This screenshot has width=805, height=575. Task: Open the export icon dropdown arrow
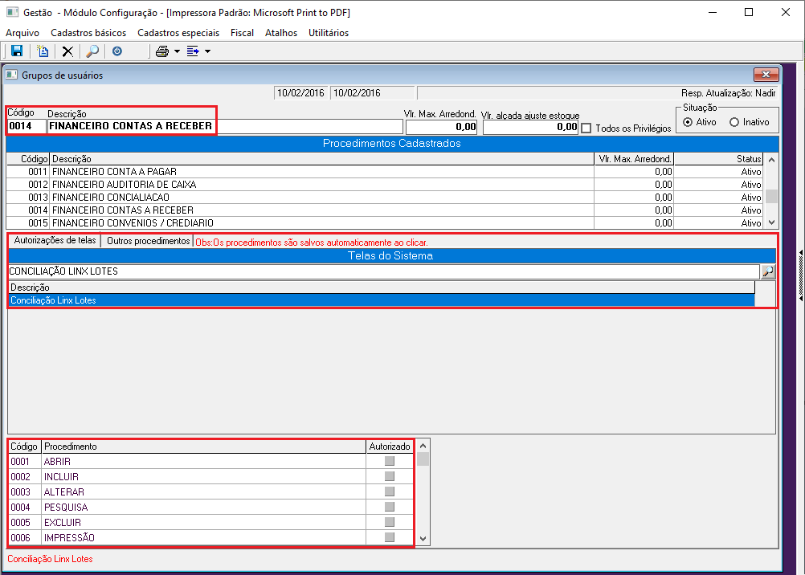(207, 51)
